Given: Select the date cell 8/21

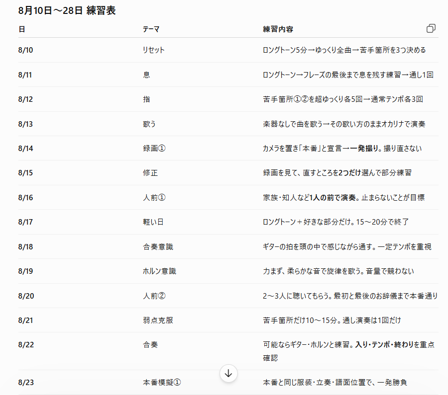Looking at the screenshot, I should (25, 320).
